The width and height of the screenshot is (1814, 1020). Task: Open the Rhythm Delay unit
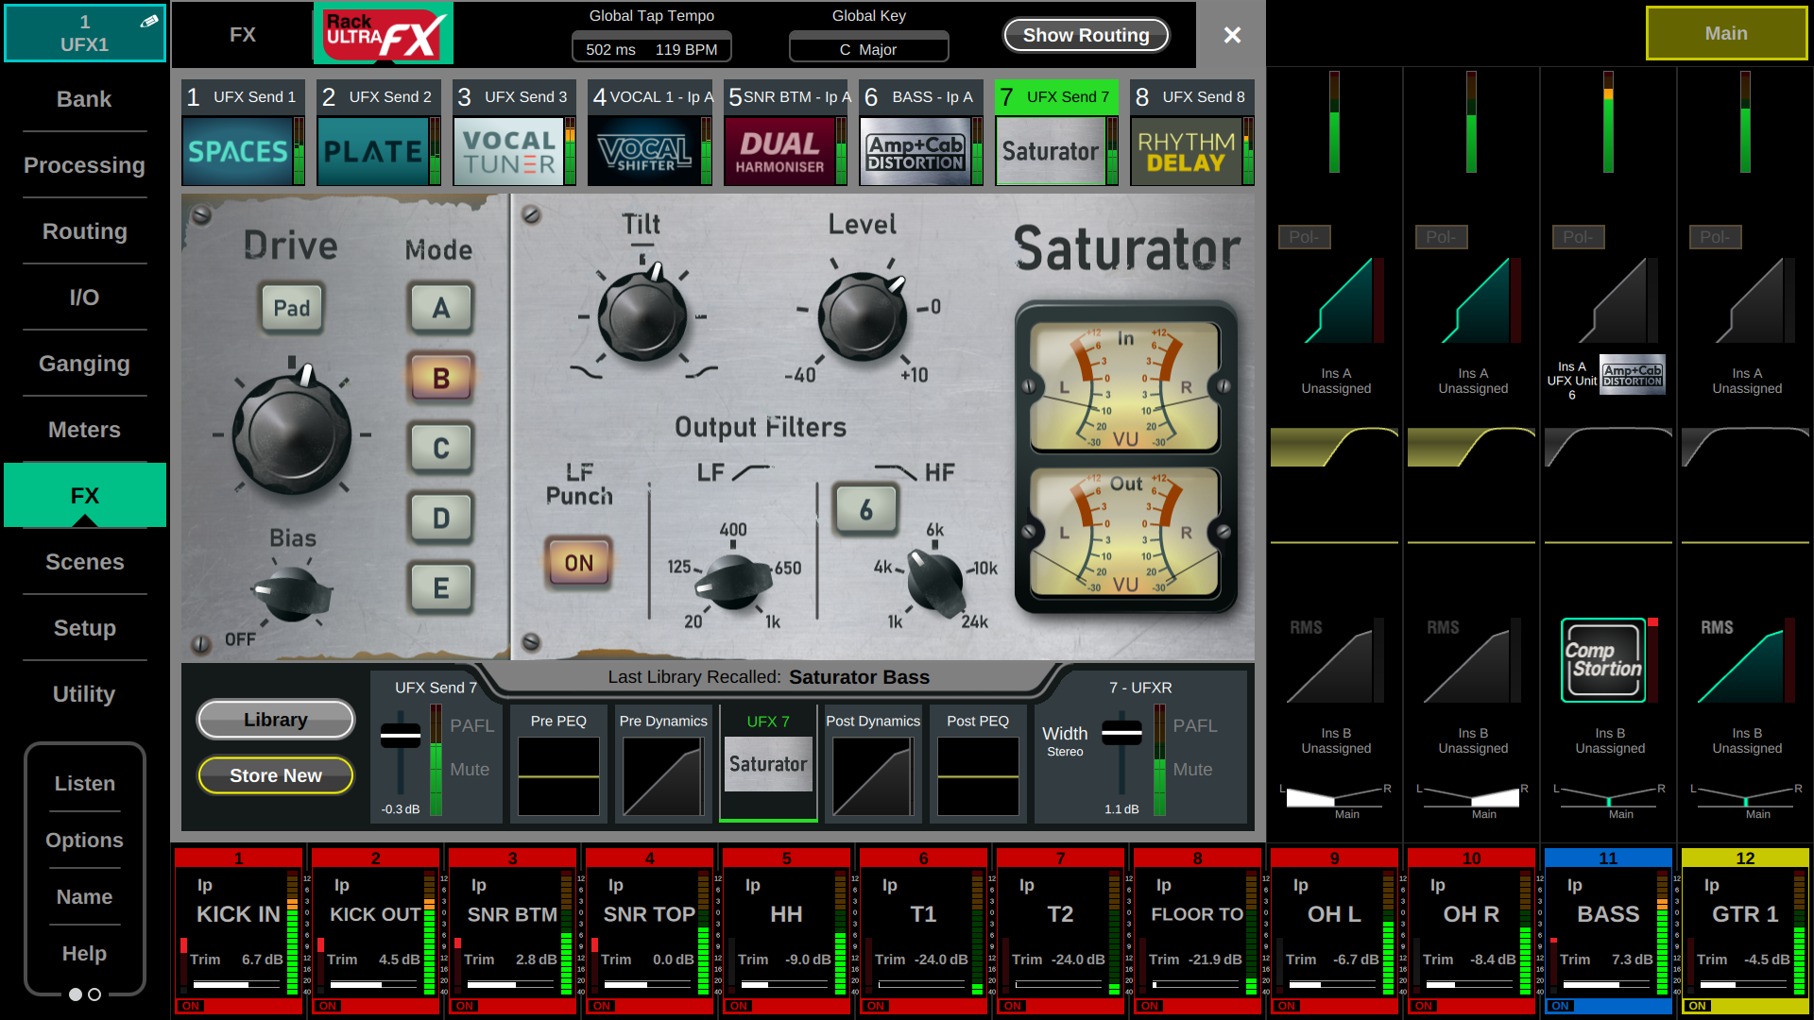(1186, 151)
